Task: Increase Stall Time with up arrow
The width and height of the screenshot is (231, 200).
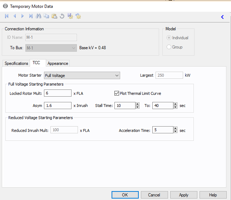Action: tap(138, 104)
